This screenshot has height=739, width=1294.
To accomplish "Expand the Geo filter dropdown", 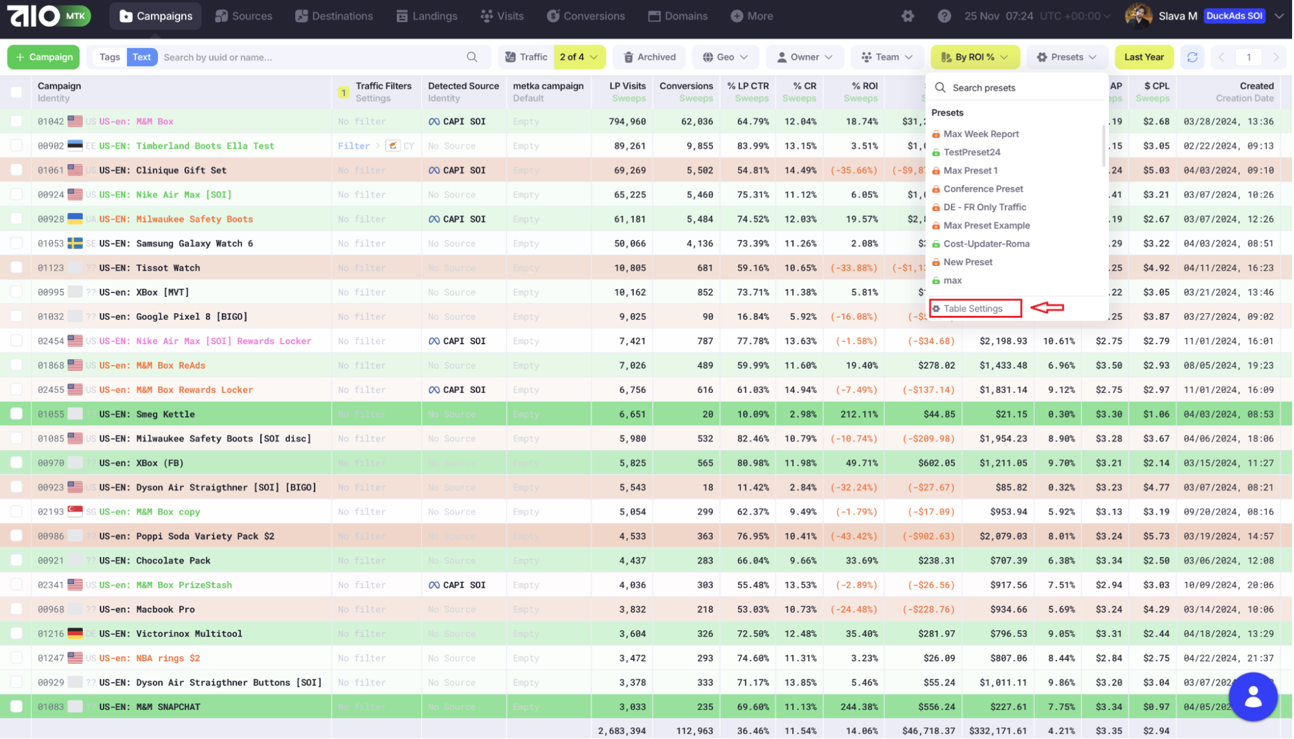I will pyautogui.click(x=725, y=57).
